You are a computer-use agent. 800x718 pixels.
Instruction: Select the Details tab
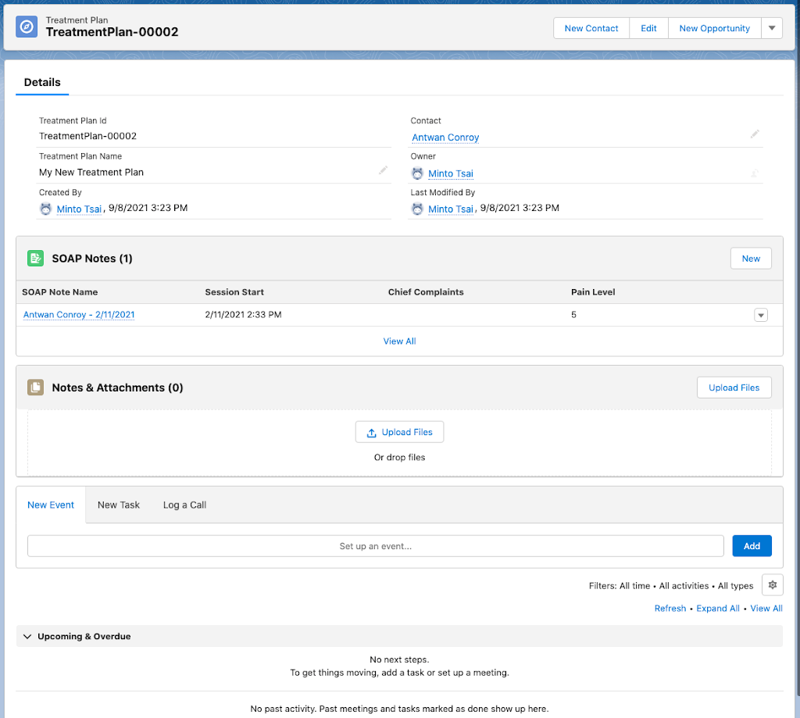(42, 82)
